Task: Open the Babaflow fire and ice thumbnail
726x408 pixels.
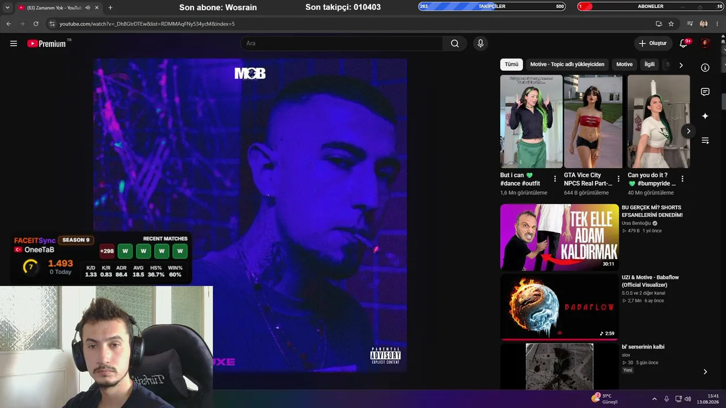Action: [x=559, y=307]
